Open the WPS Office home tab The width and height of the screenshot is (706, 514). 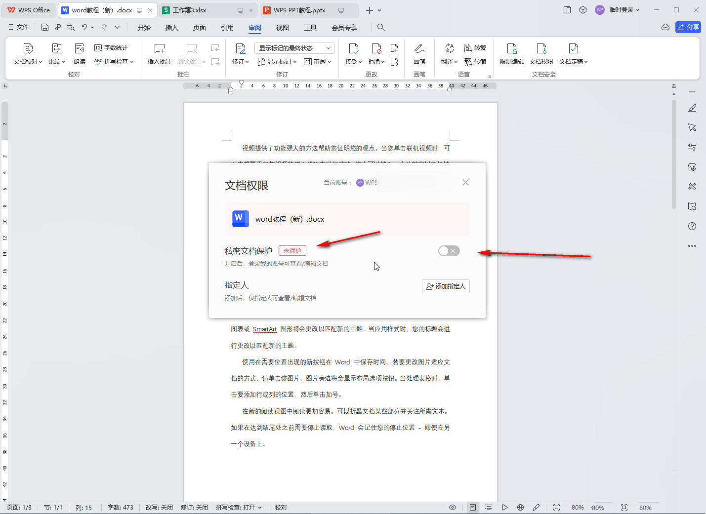point(29,10)
